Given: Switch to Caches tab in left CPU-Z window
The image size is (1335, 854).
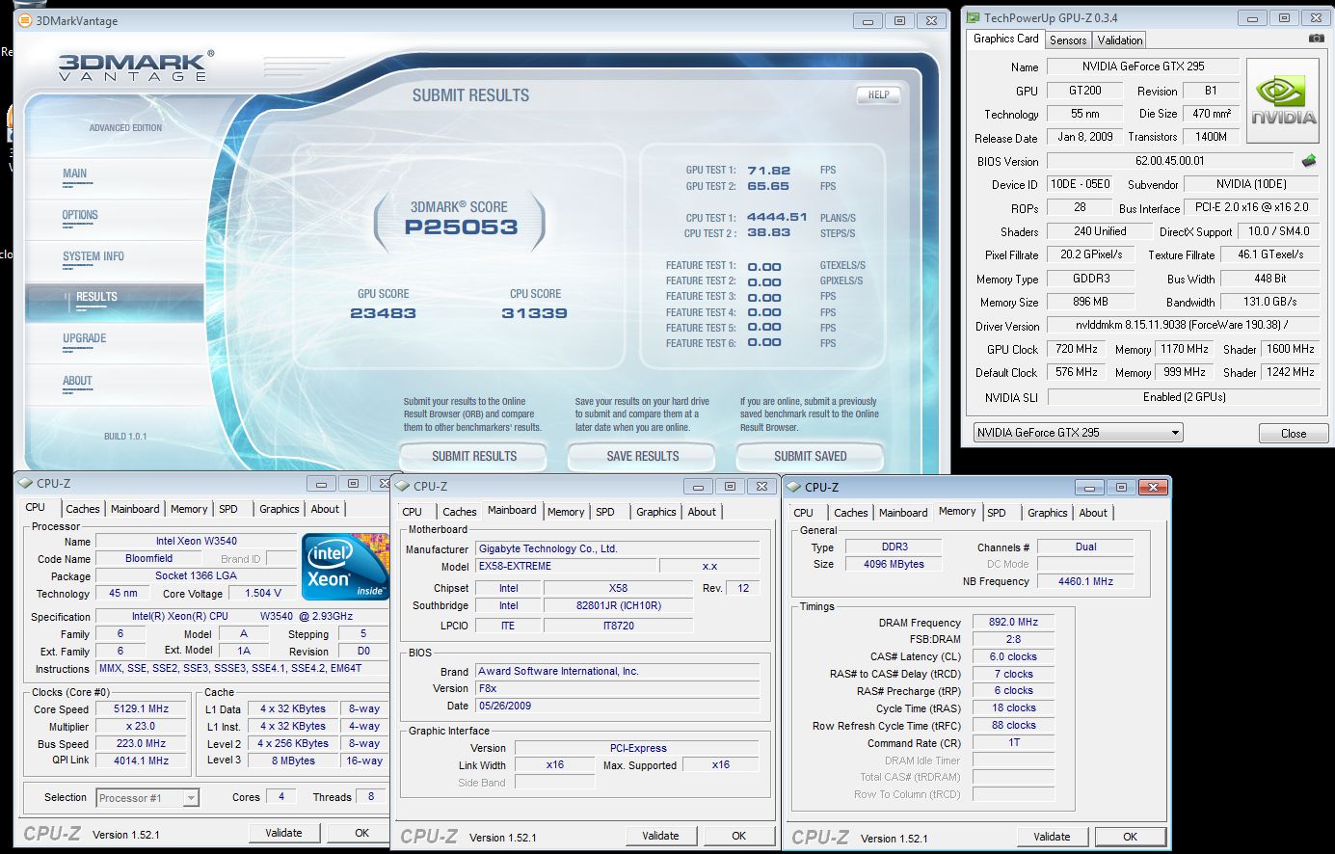Looking at the screenshot, I should 82,509.
